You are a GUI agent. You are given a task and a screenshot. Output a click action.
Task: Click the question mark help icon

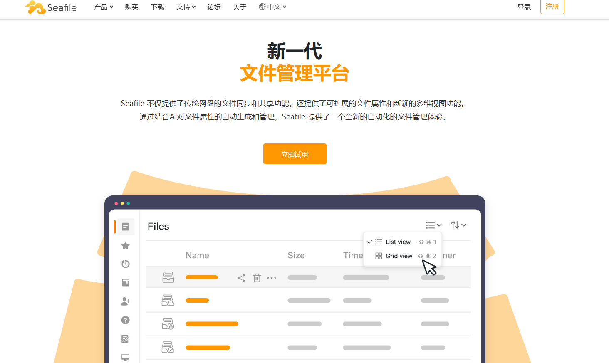[x=125, y=320]
